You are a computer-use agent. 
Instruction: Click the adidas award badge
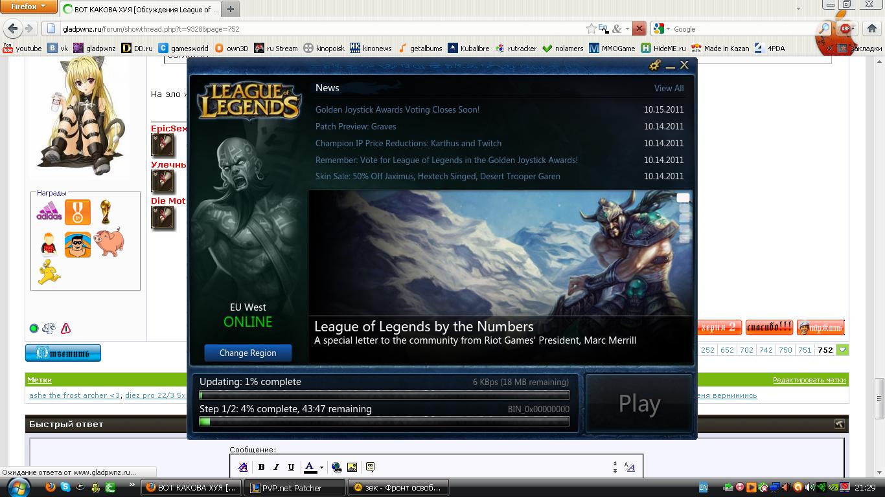coord(49,212)
